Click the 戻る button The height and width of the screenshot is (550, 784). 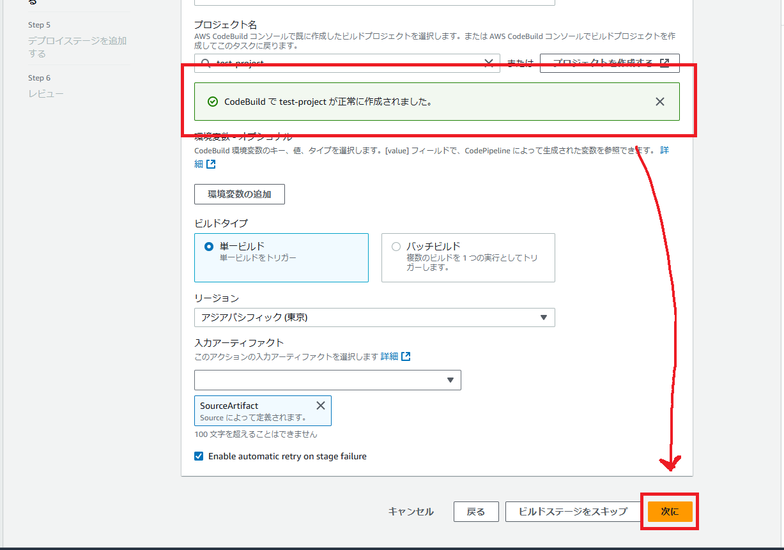tap(475, 511)
